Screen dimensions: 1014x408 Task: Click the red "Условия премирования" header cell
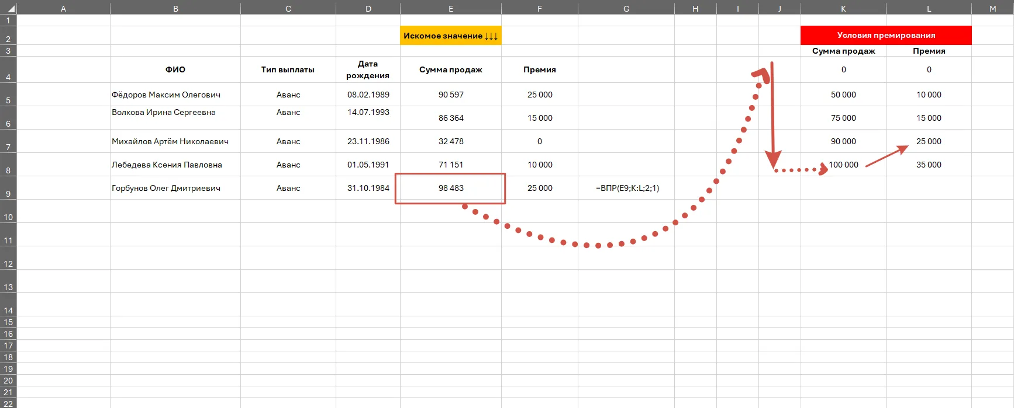(886, 35)
